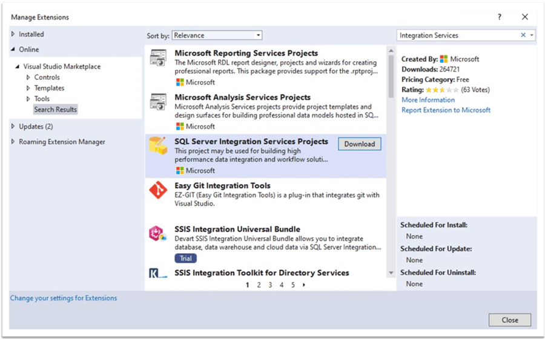Collapse the Online category
This screenshot has width=545, height=341.
(x=13, y=49)
